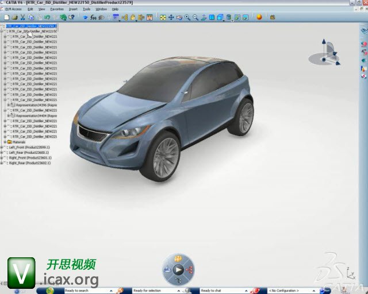Image resolution: width=368 pixels, height=294 pixels.
Task: Click the Copy icon
Action: tap(31, 17)
